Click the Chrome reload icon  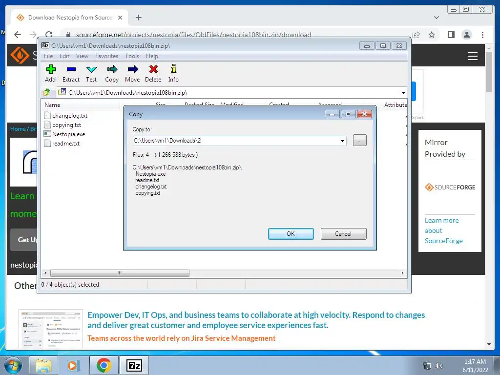pyautogui.click(x=49, y=35)
